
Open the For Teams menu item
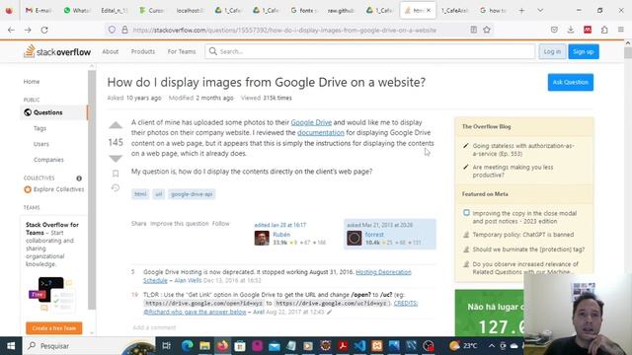tap(182, 51)
